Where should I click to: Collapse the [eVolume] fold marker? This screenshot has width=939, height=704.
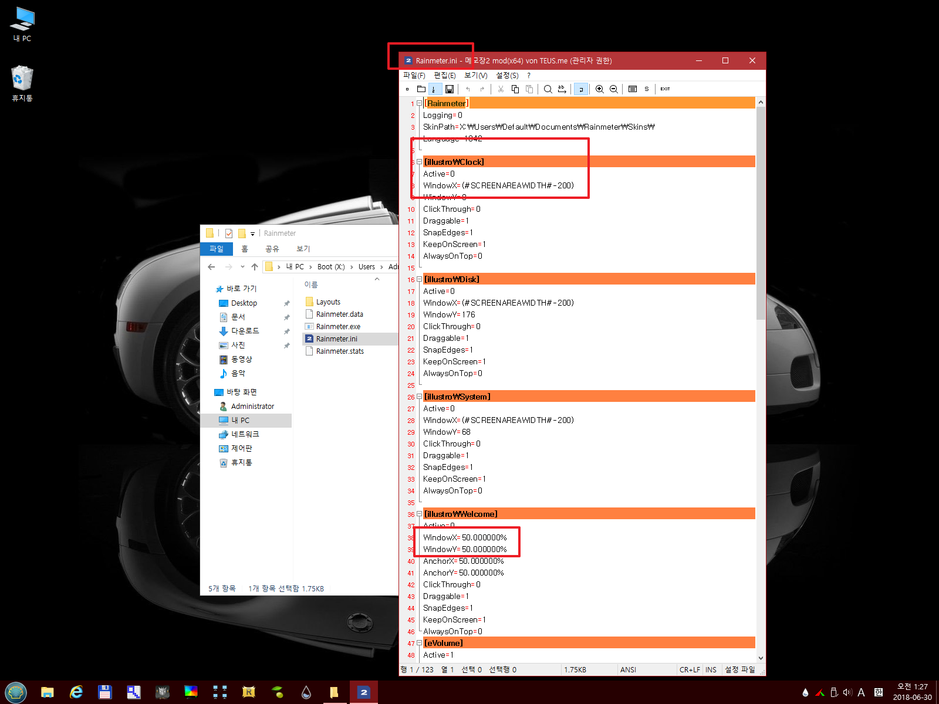[x=419, y=643]
